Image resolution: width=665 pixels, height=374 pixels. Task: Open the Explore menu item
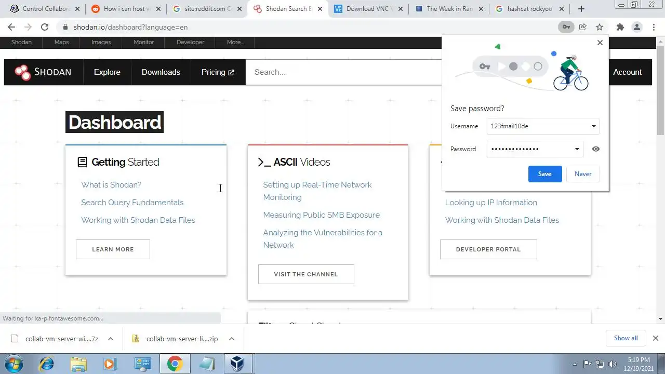click(107, 72)
